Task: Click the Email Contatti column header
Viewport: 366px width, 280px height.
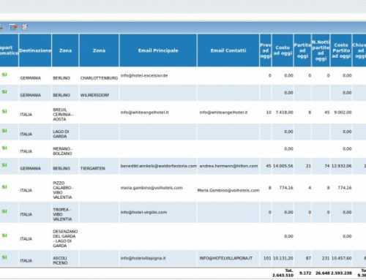Action: point(228,50)
